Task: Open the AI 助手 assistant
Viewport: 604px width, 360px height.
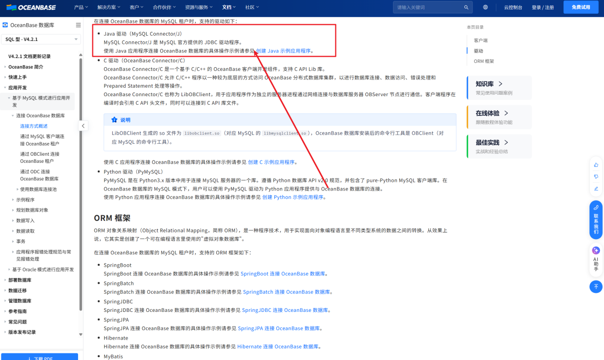Action: pos(596,260)
